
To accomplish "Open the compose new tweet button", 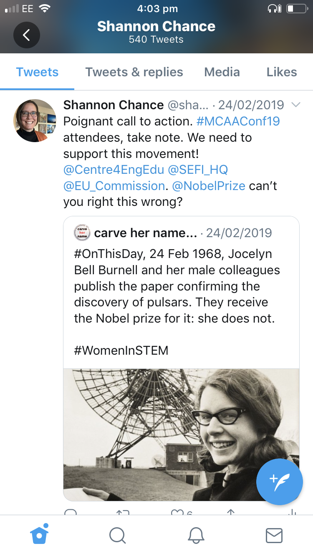I will pyautogui.click(x=279, y=481).
